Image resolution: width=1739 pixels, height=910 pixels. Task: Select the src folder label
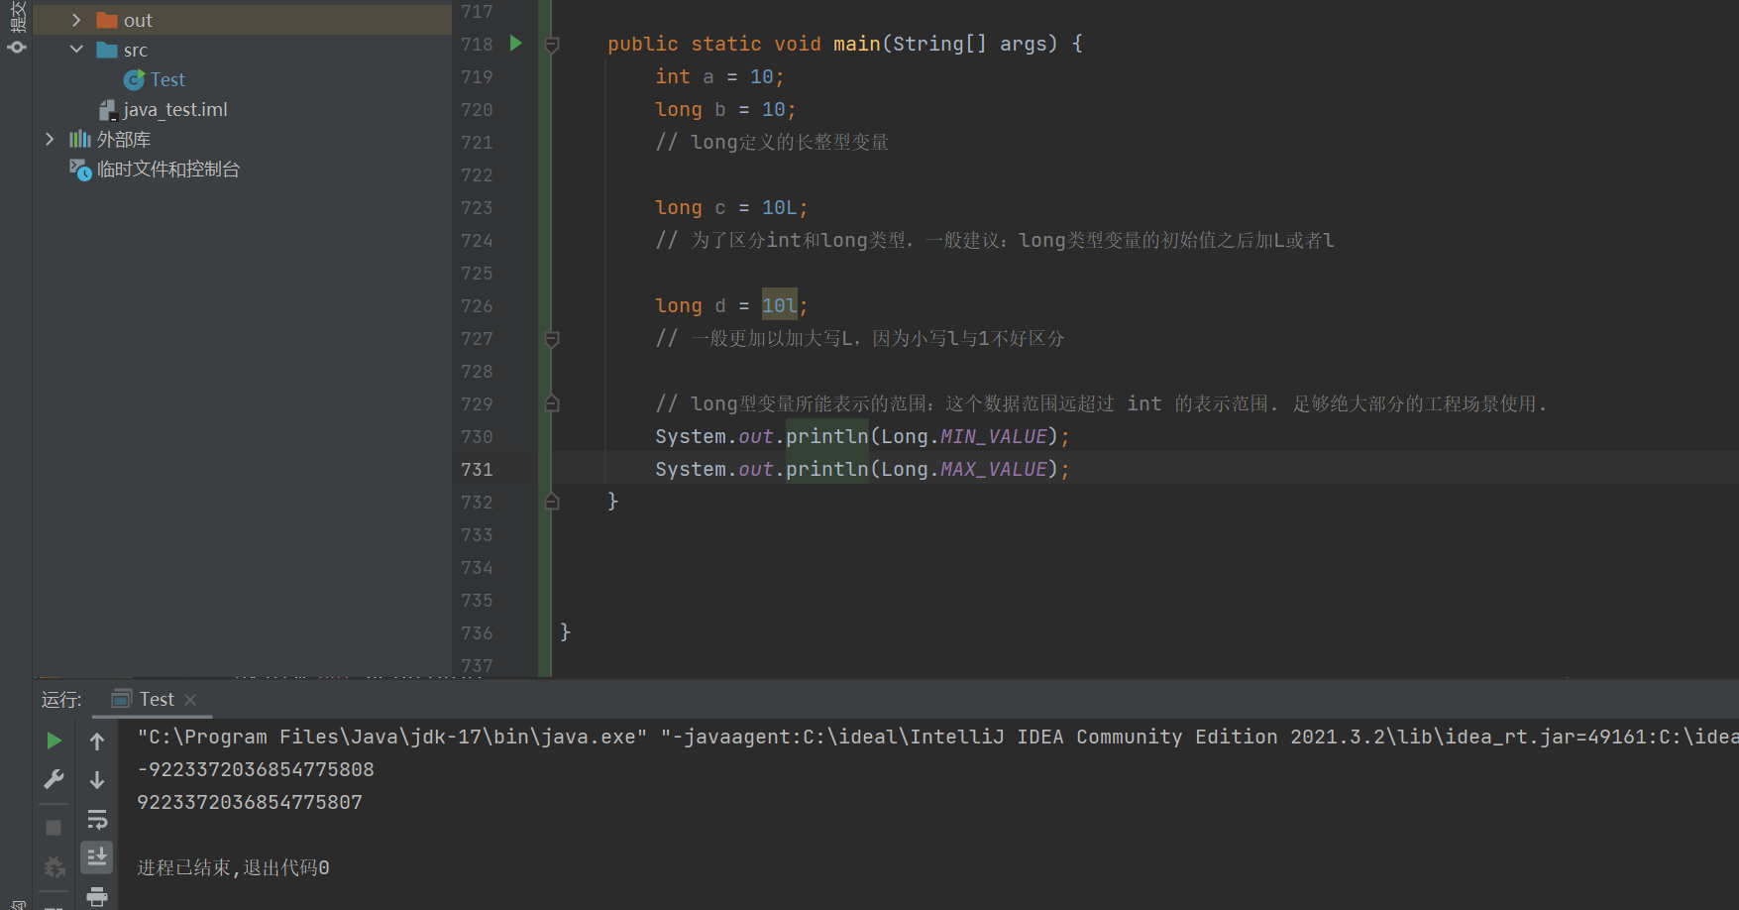click(136, 50)
